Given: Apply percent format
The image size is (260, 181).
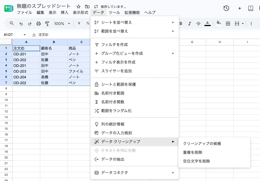Looking at the screenshot, I should coord(88,23).
